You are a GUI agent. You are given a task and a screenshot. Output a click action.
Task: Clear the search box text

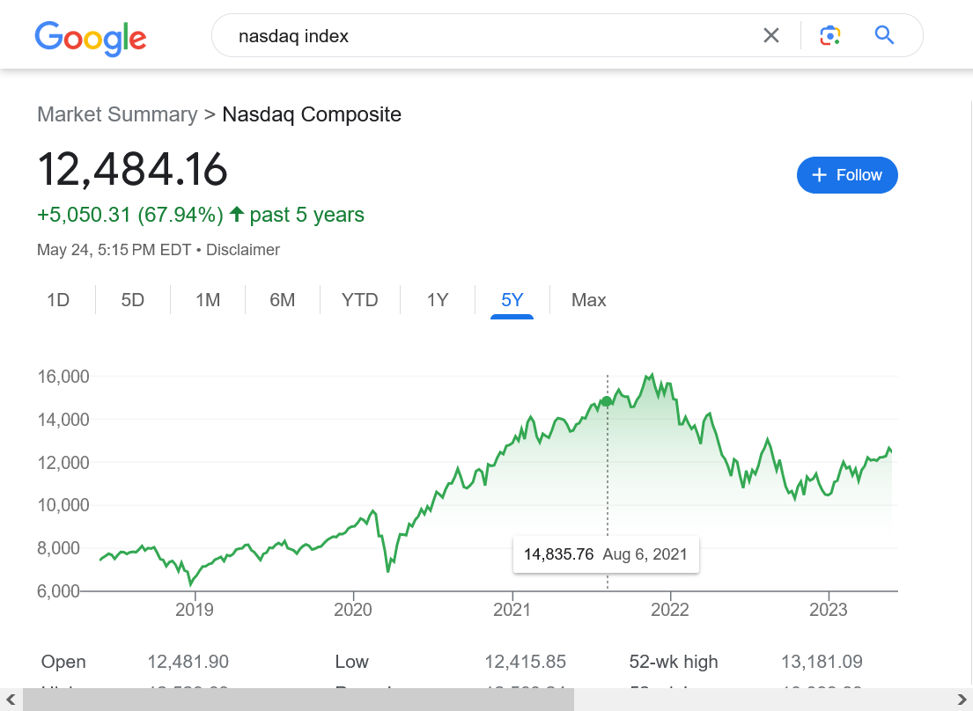(x=770, y=35)
